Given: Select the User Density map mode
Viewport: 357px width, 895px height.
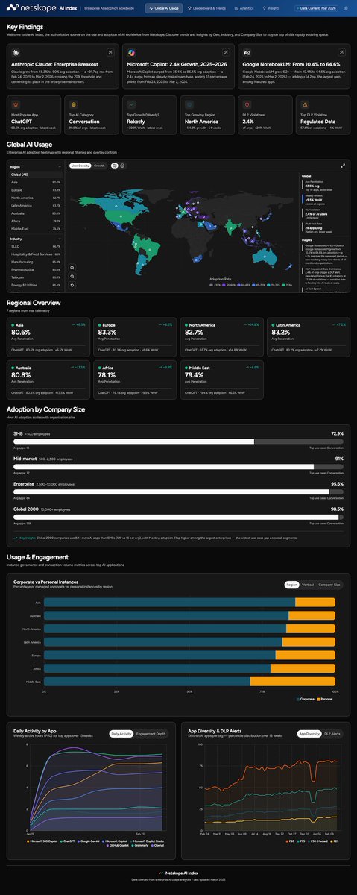Looking at the screenshot, I should point(80,165).
